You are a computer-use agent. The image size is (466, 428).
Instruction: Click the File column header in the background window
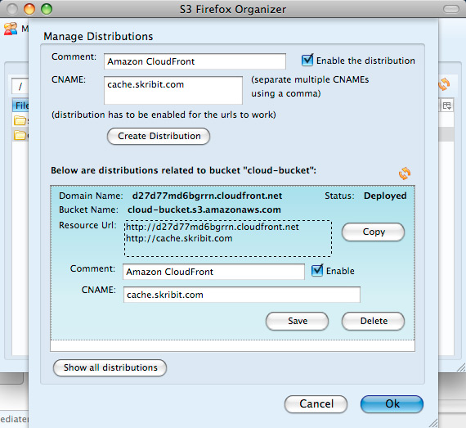pos(20,106)
